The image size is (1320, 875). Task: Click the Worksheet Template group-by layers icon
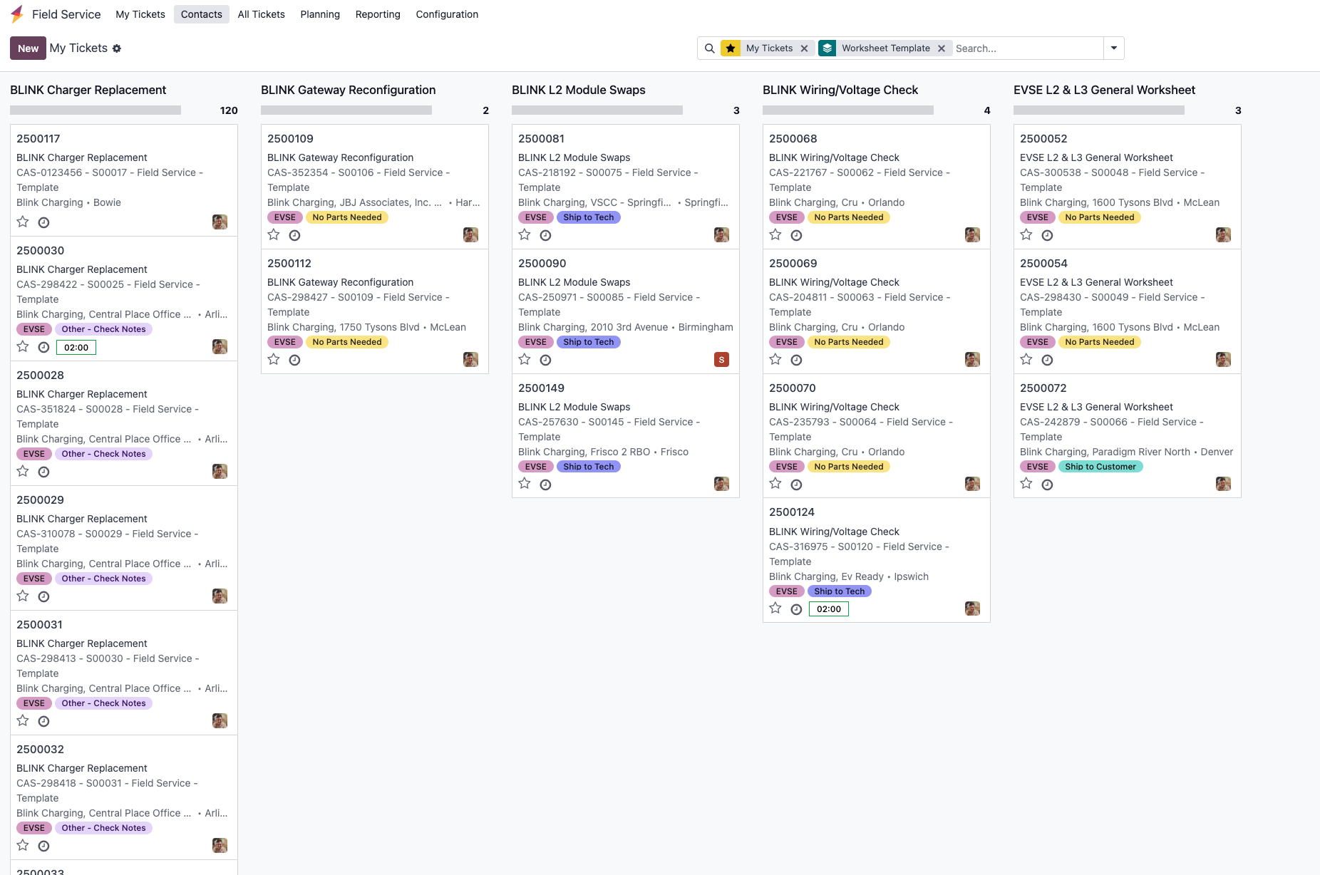tap(827, 48)
